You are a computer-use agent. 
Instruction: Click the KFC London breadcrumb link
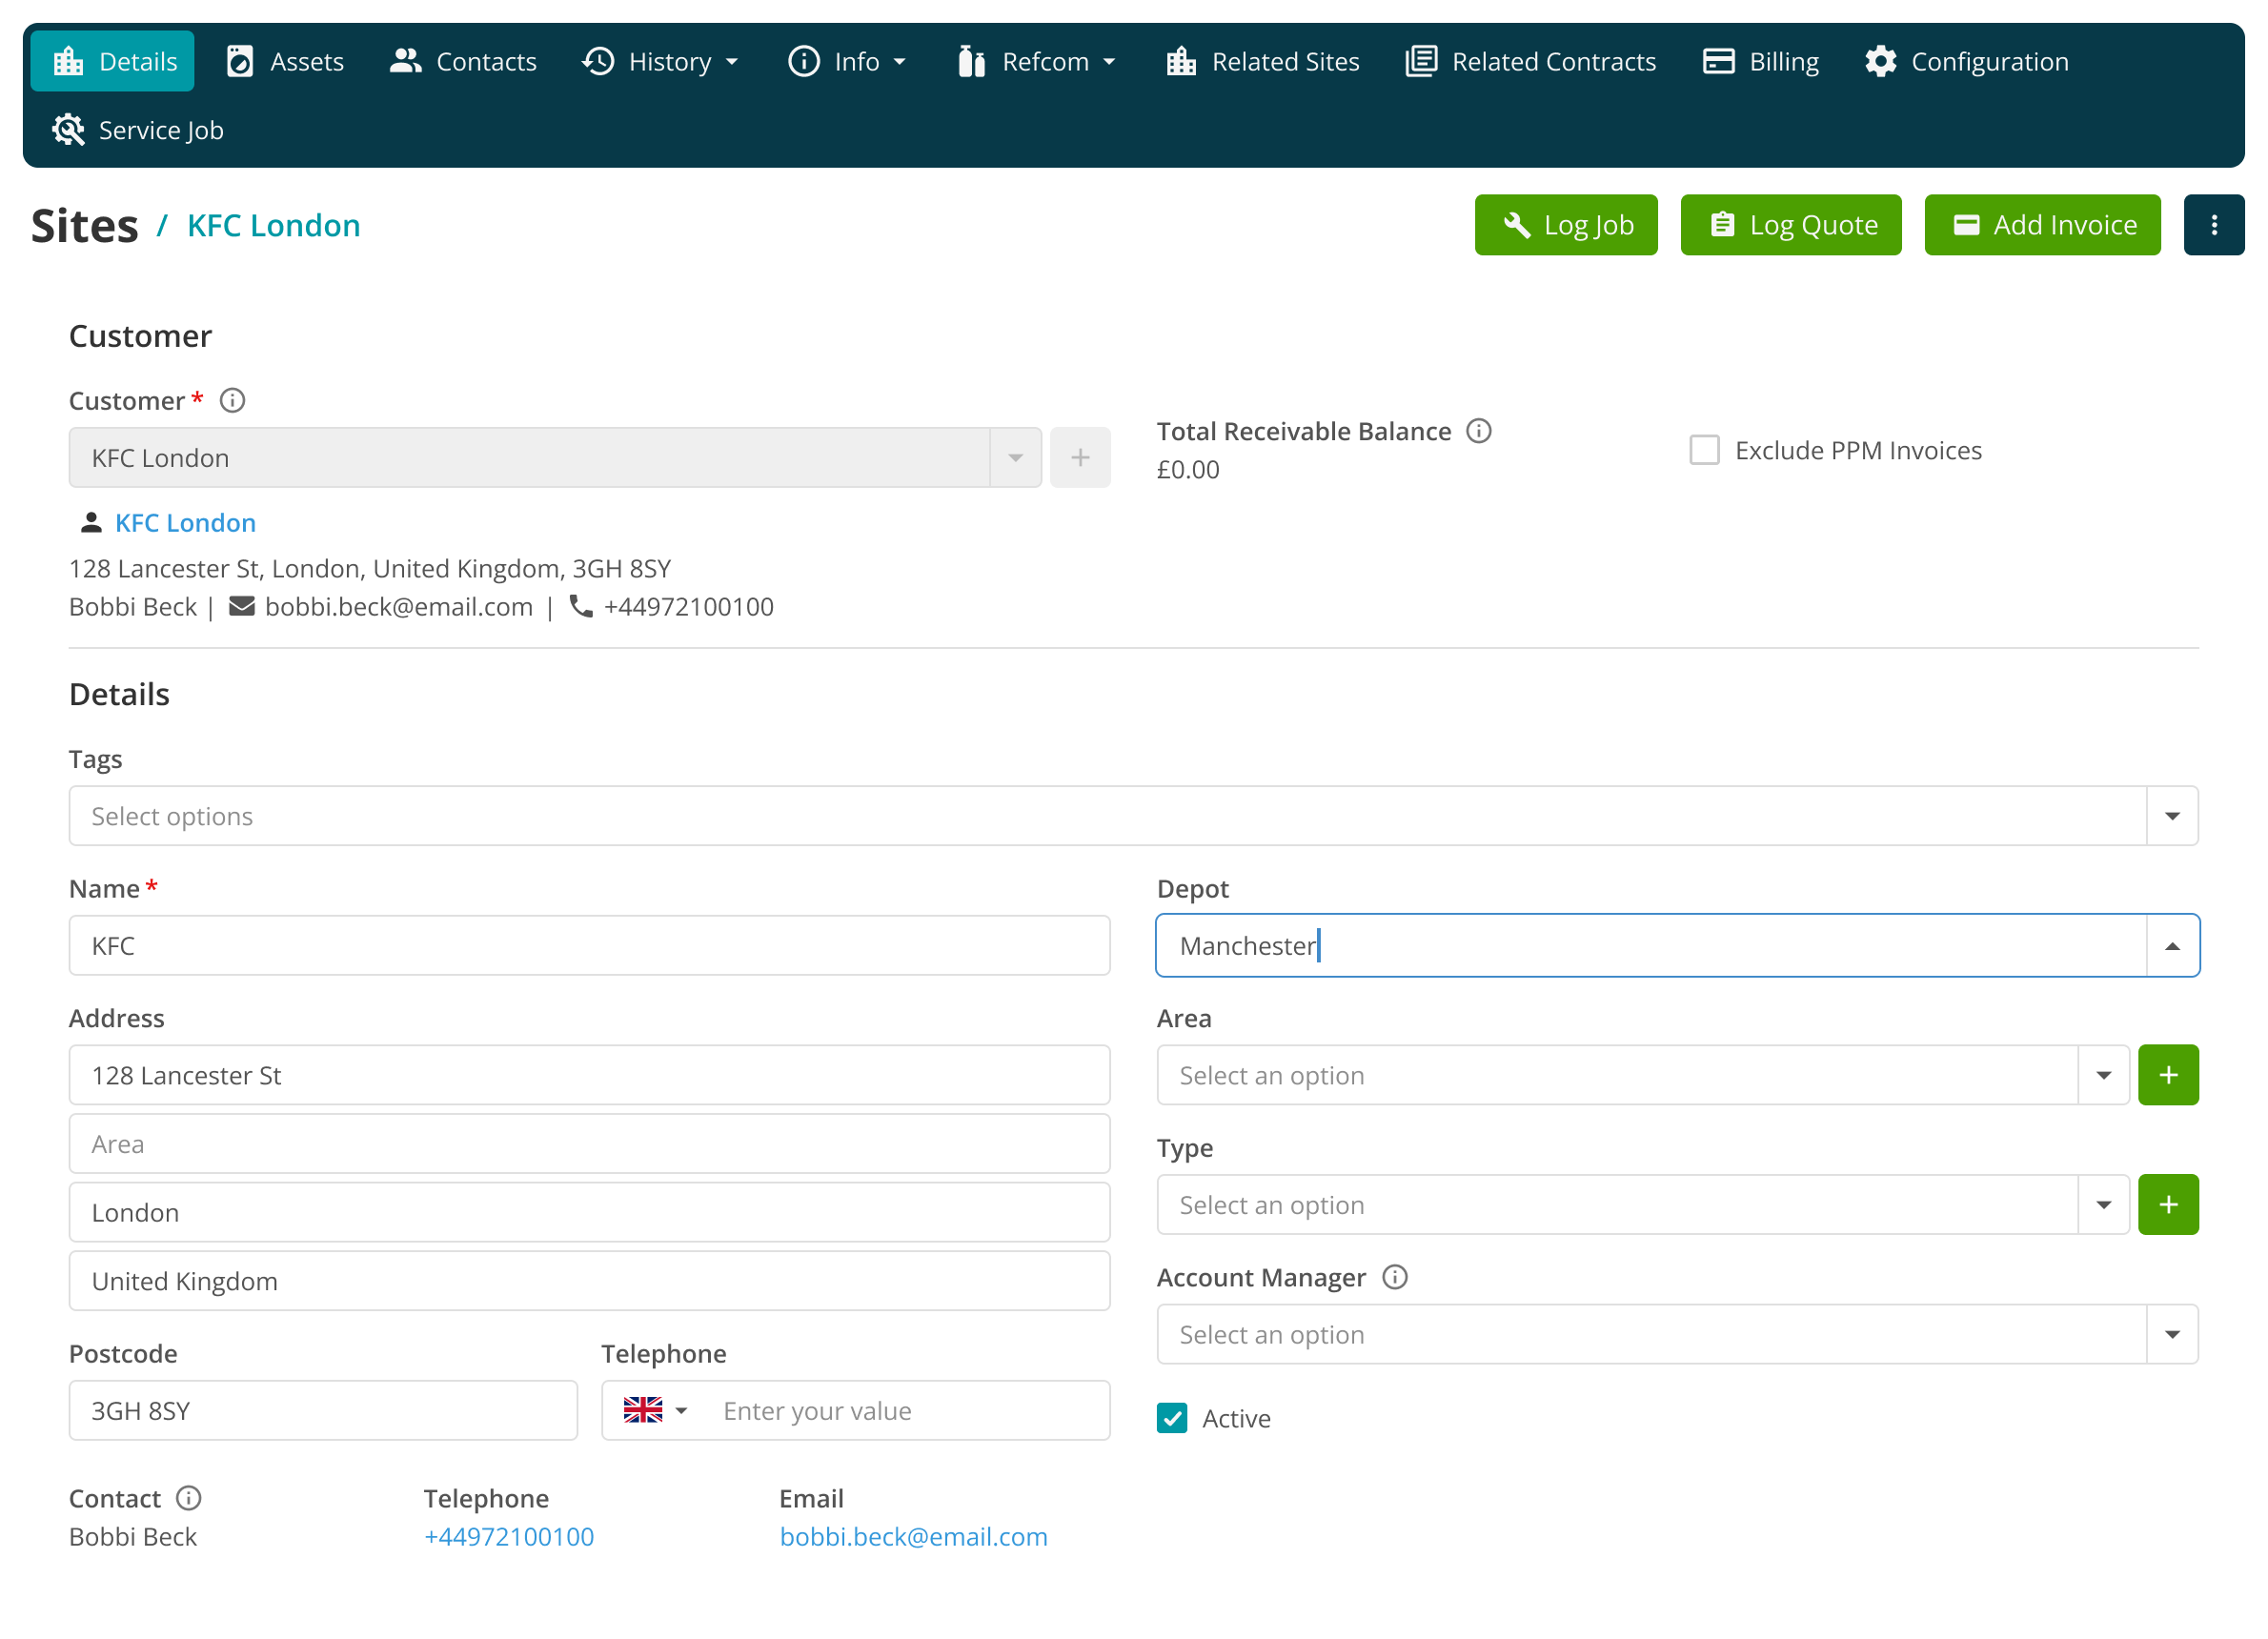pos(273,225)
